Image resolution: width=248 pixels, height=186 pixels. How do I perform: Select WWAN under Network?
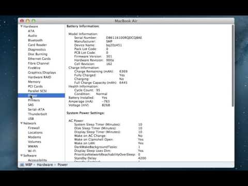click(x=33, y=146)
